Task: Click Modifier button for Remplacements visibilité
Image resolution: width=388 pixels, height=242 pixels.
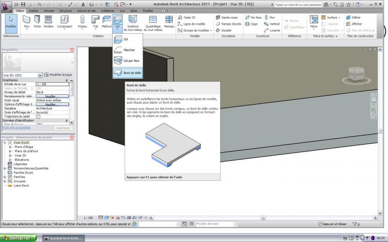Action: pos(52,96)
